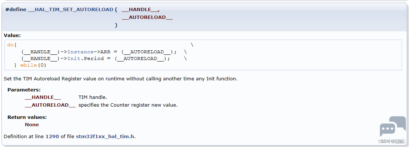Click the orange while keyword

pos(29,65)
